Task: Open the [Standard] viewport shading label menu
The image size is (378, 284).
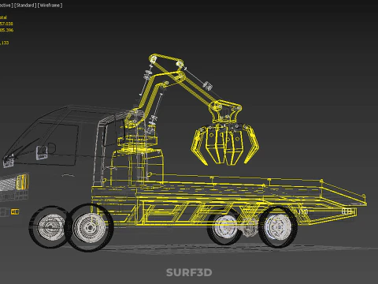Action: coord(25,6)
